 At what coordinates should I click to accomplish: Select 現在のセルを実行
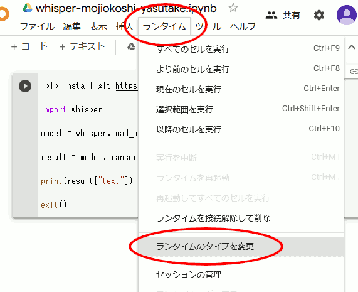pos(241,89)
